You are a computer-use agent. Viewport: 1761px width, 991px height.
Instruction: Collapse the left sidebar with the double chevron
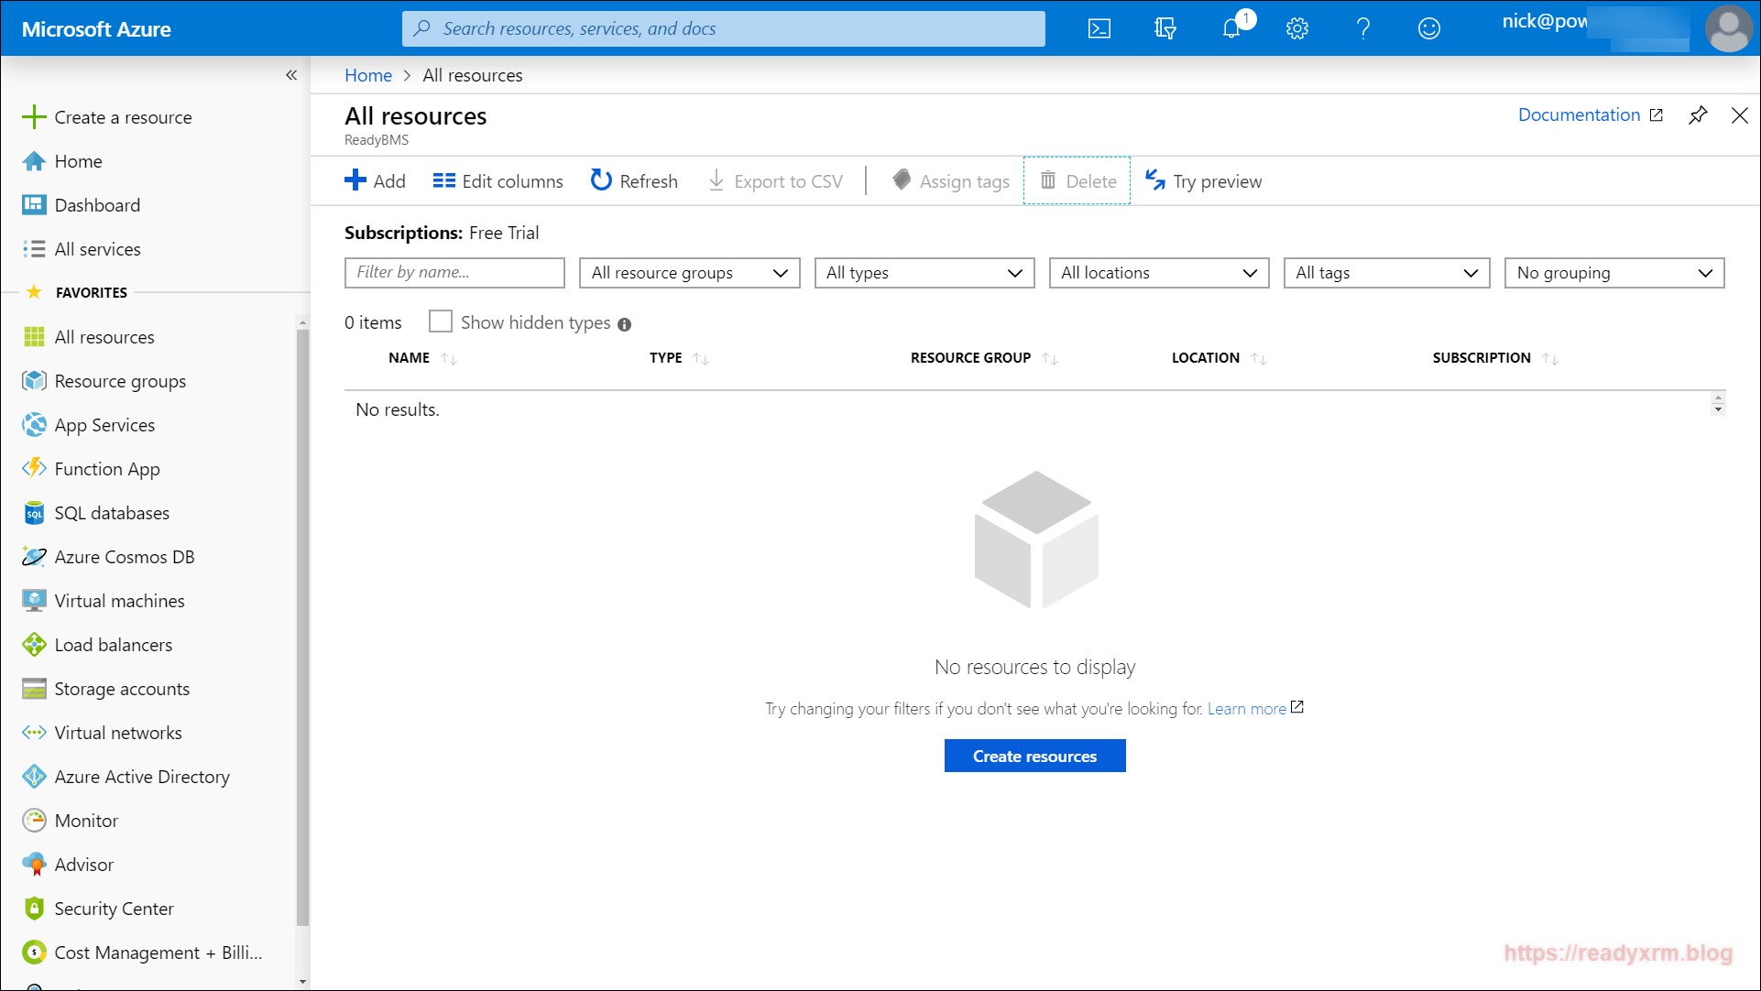(x=291, y=75)
